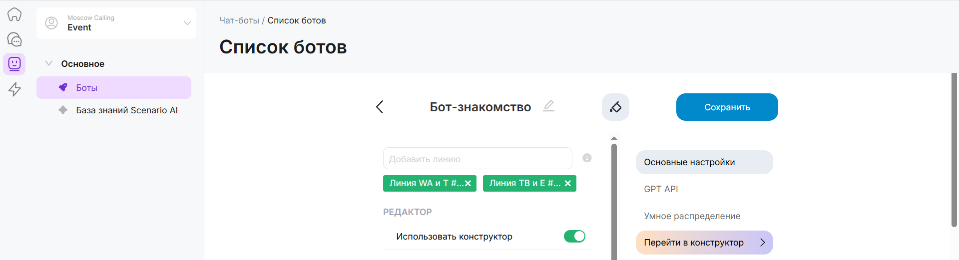Screen dimensions: 959x260
Task: Select the 'GPT API' settings tab
Action: click(x=661, y=189)
